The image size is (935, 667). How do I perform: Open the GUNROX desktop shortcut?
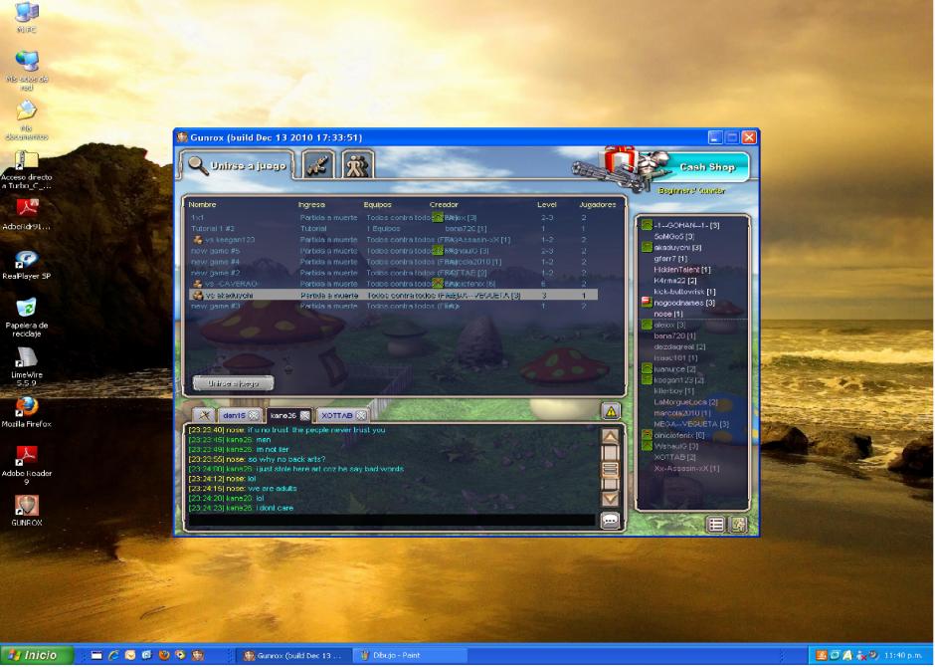pyautogui.click(x=26, y=508)
